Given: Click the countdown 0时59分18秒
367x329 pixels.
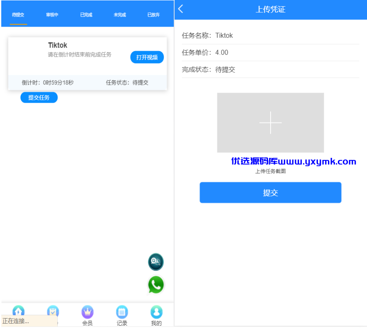Looking at the screenshot, I should [x=58, y=83].
